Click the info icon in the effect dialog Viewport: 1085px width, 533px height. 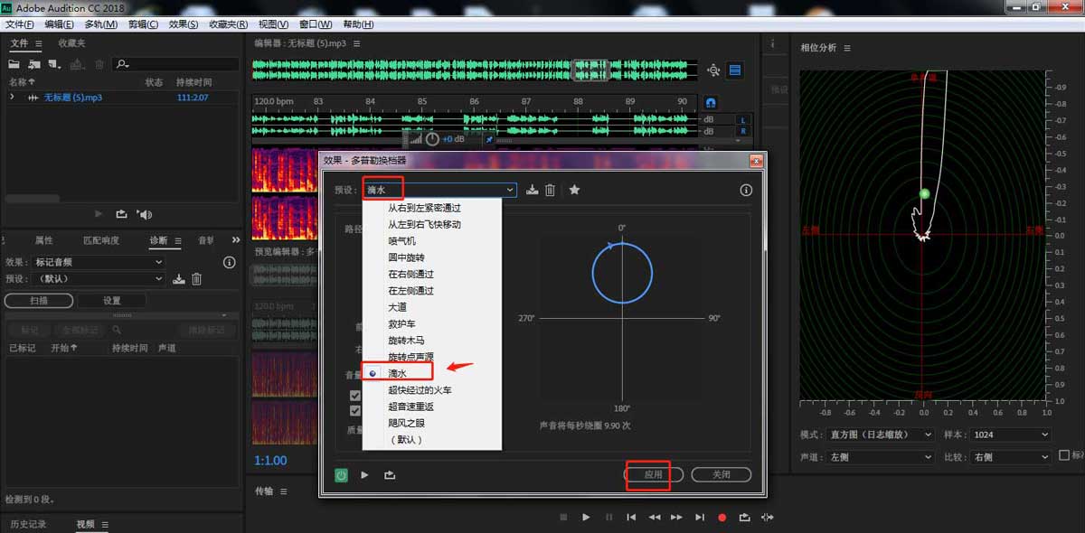pos(745,190)
